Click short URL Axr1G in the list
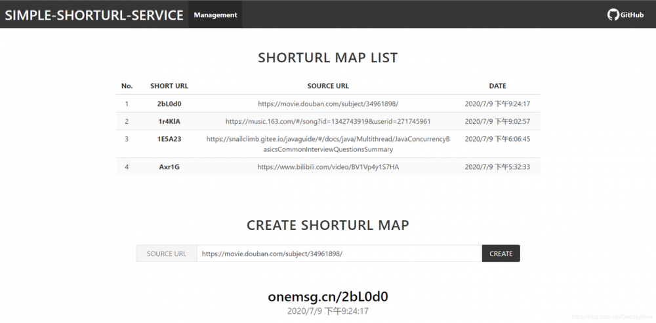 tap(169, 167)
